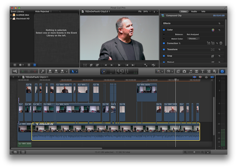The image size is (237, 168).
Task: Open clip appearance switch beside zoom slider
Action: pyautogui.click(x=208, y=152)
